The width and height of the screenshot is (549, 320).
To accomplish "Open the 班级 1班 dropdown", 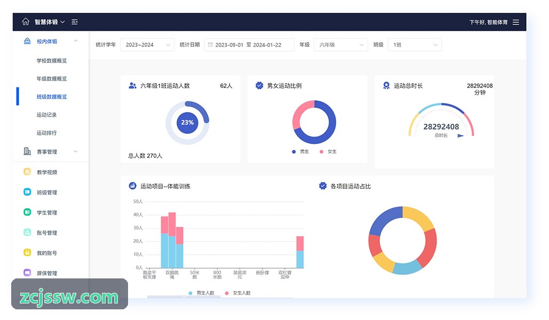I will (x=415, y=45).
